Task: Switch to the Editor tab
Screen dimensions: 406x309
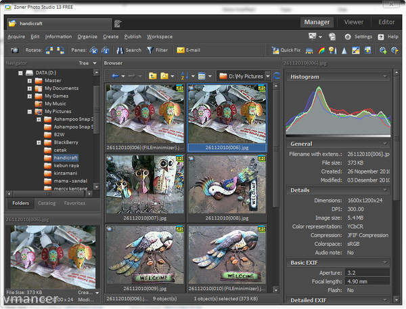Action: click(386, 22)
